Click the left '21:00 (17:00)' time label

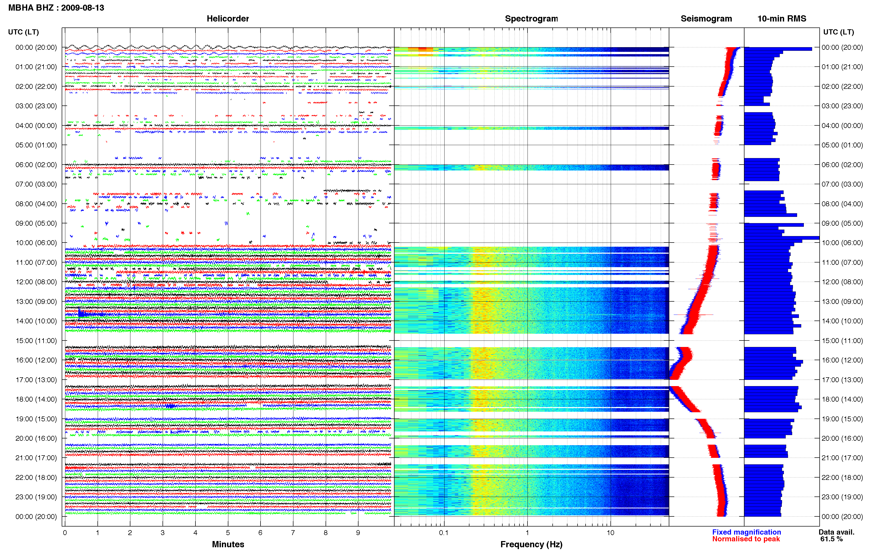pos(36,458)
